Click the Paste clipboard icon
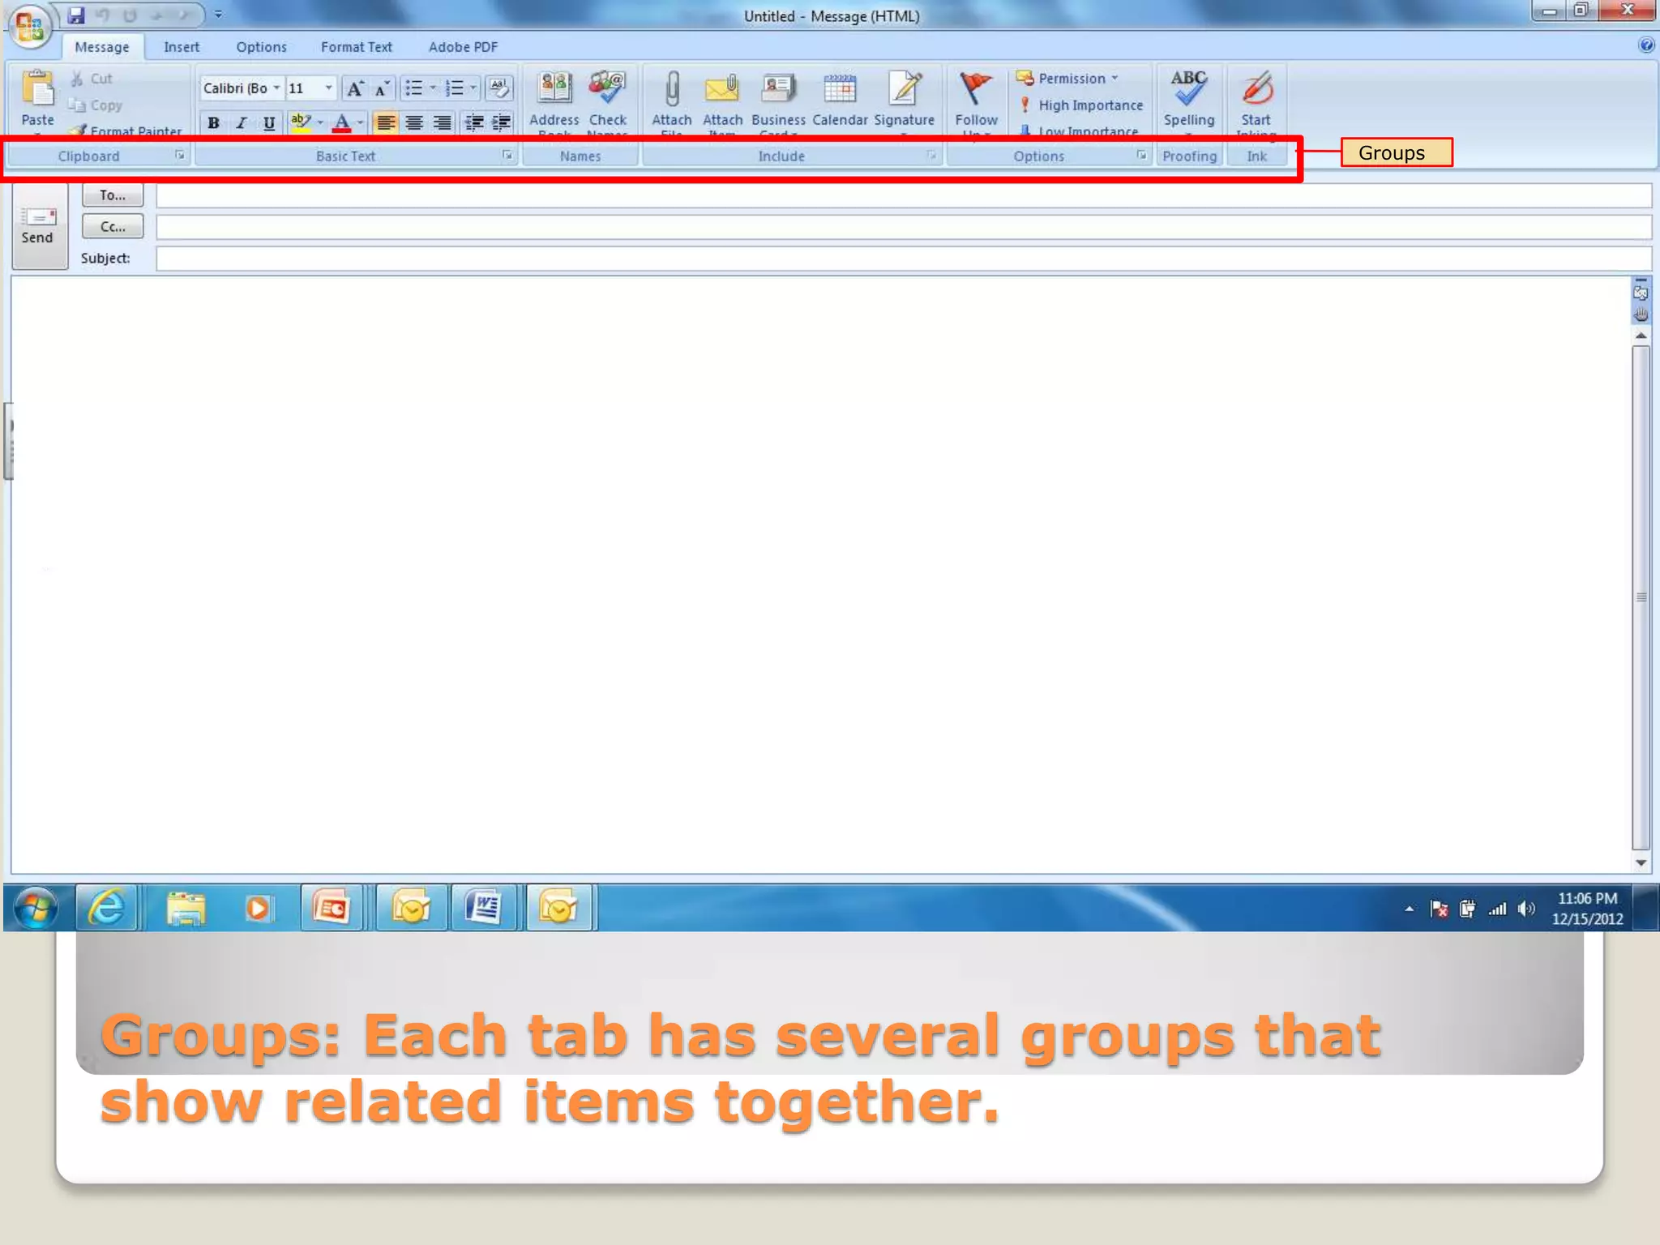 pos(37,89)
